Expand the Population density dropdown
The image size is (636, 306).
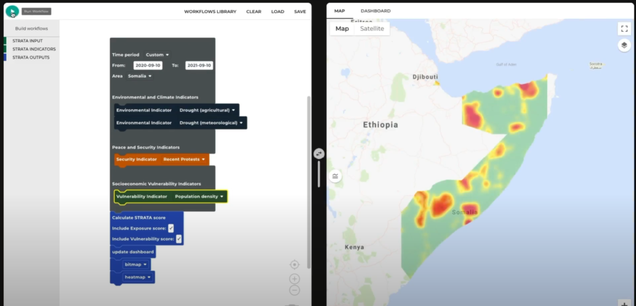tap(199, 196)
